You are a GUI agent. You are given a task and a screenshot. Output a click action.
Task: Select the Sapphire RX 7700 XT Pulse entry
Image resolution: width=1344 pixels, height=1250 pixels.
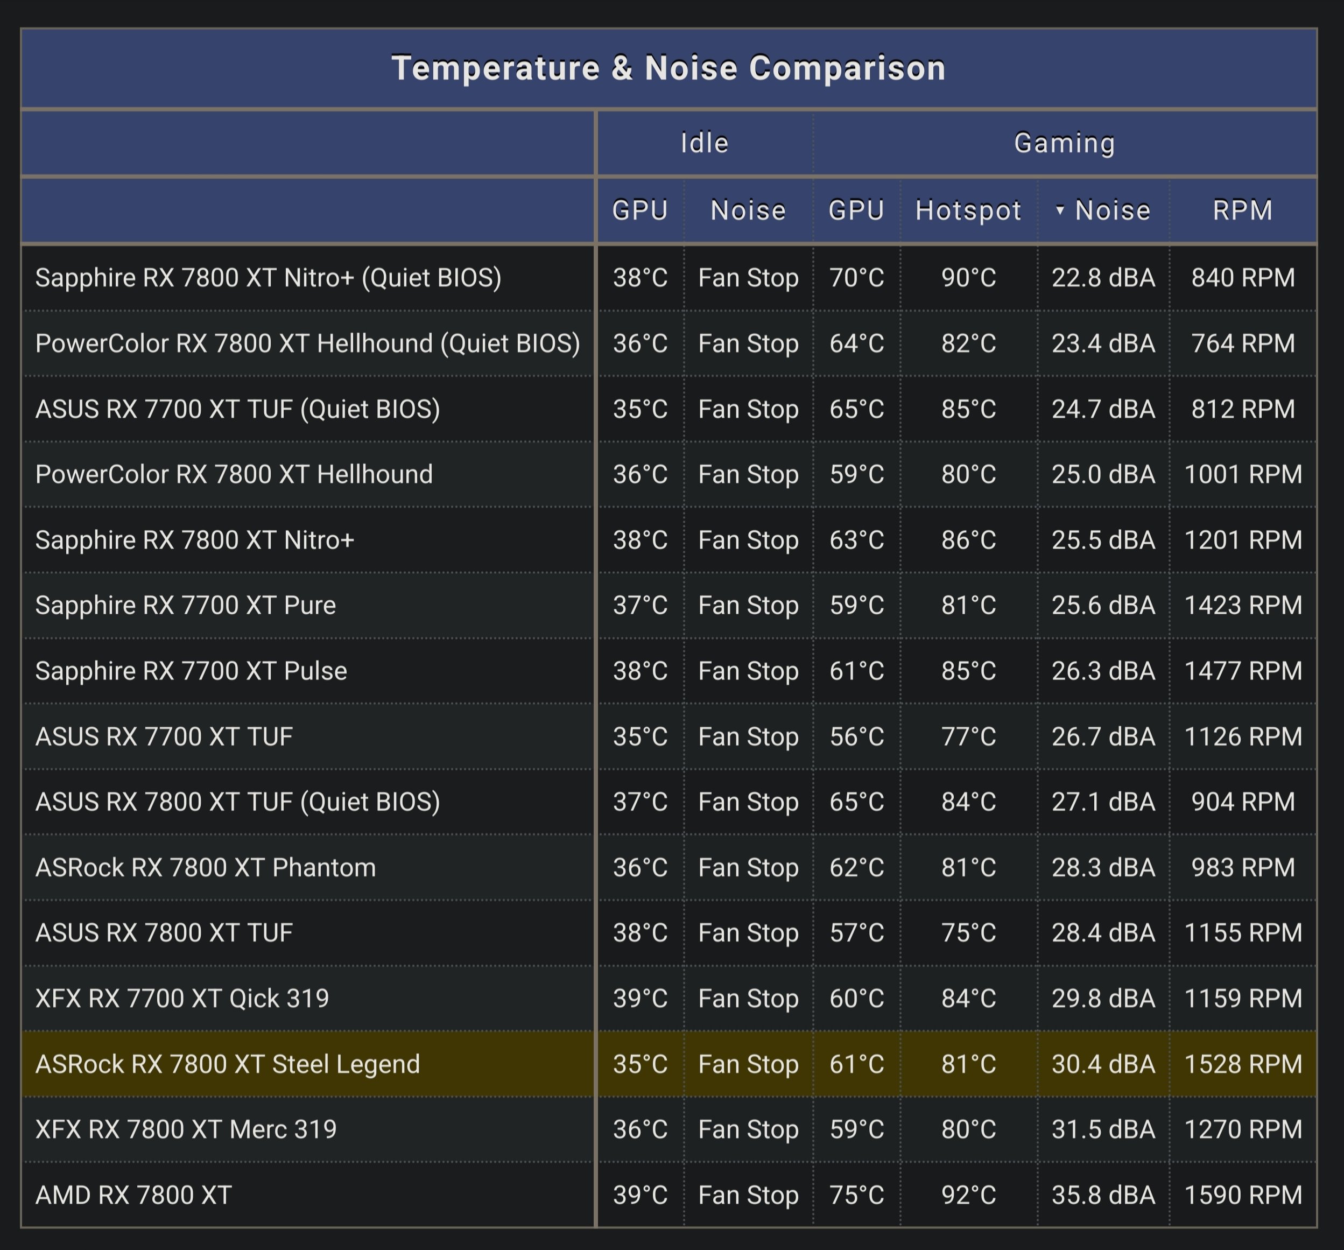point(191,671)
